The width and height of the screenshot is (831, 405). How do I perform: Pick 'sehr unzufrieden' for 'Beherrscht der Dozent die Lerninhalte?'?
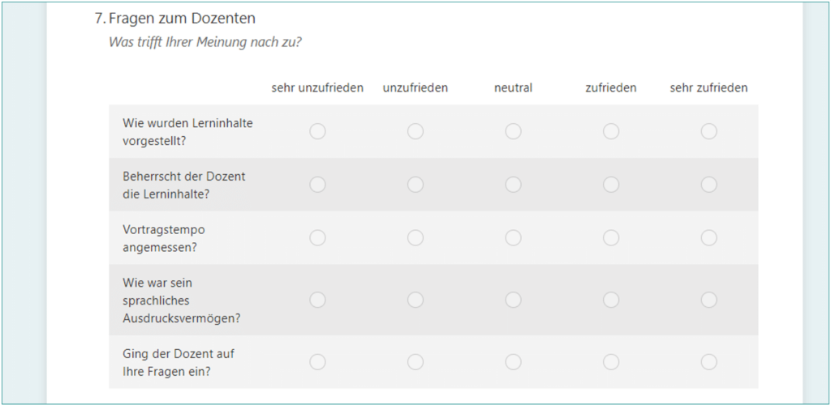(317, 185)
